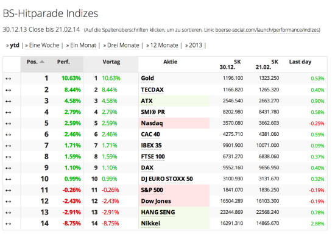Open the boerse-social.com performance link
Image resolution: width=335 pixels, height=237 pixels.
pos(267,30)
